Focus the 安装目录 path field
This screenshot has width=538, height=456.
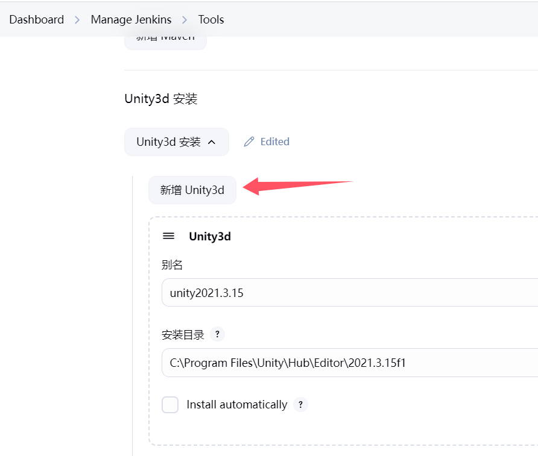tap(350, 363)
